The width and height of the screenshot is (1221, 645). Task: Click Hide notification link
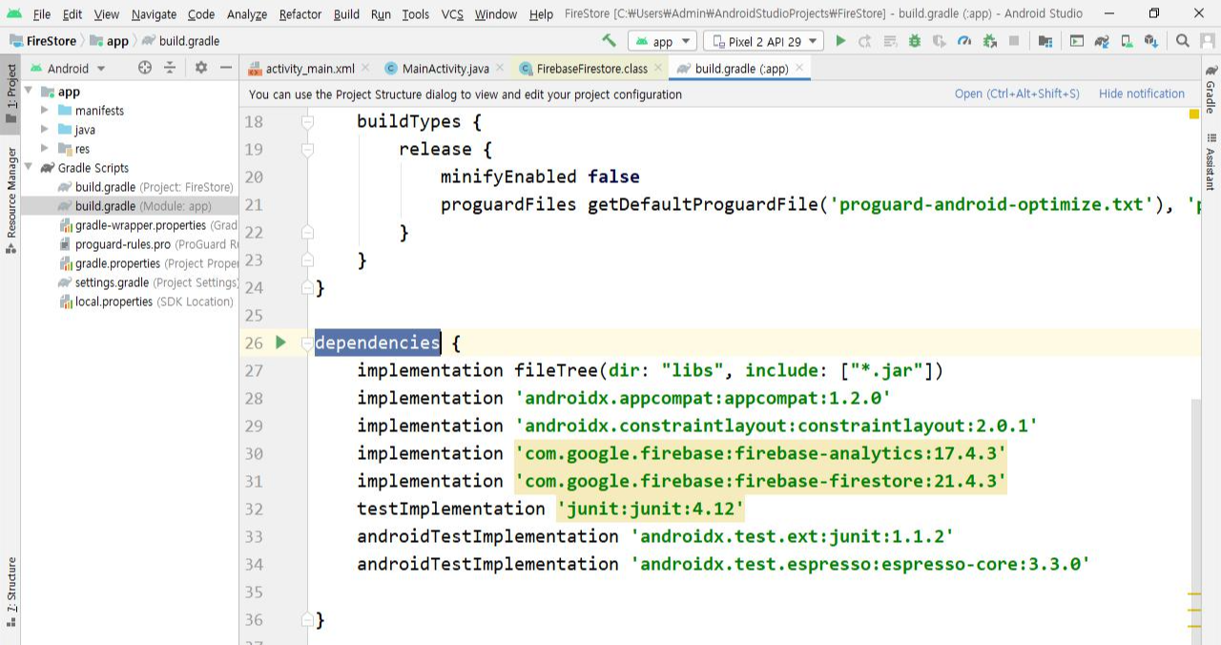(x=1142, y=94)
